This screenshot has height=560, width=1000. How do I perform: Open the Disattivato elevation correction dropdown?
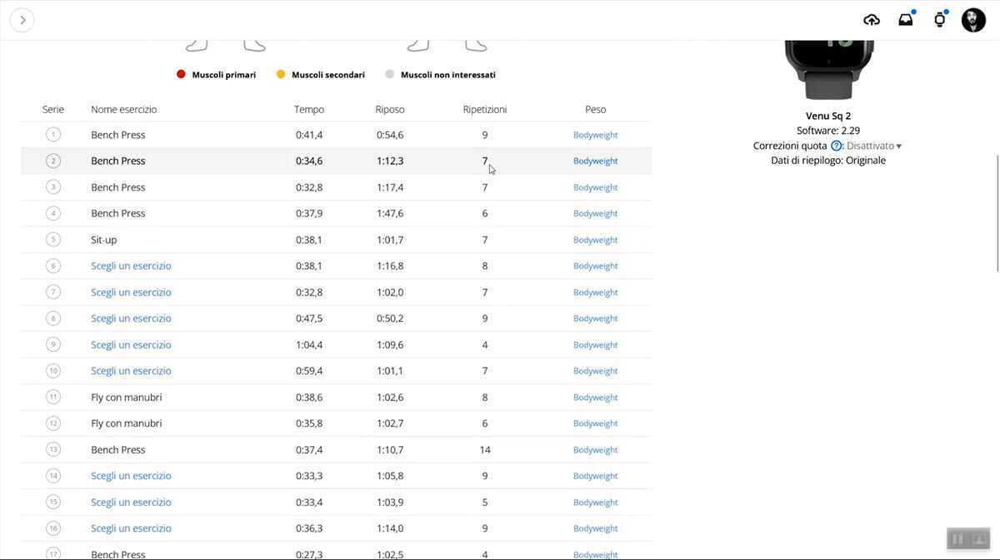pyautogui.click(x=874, y=146)
